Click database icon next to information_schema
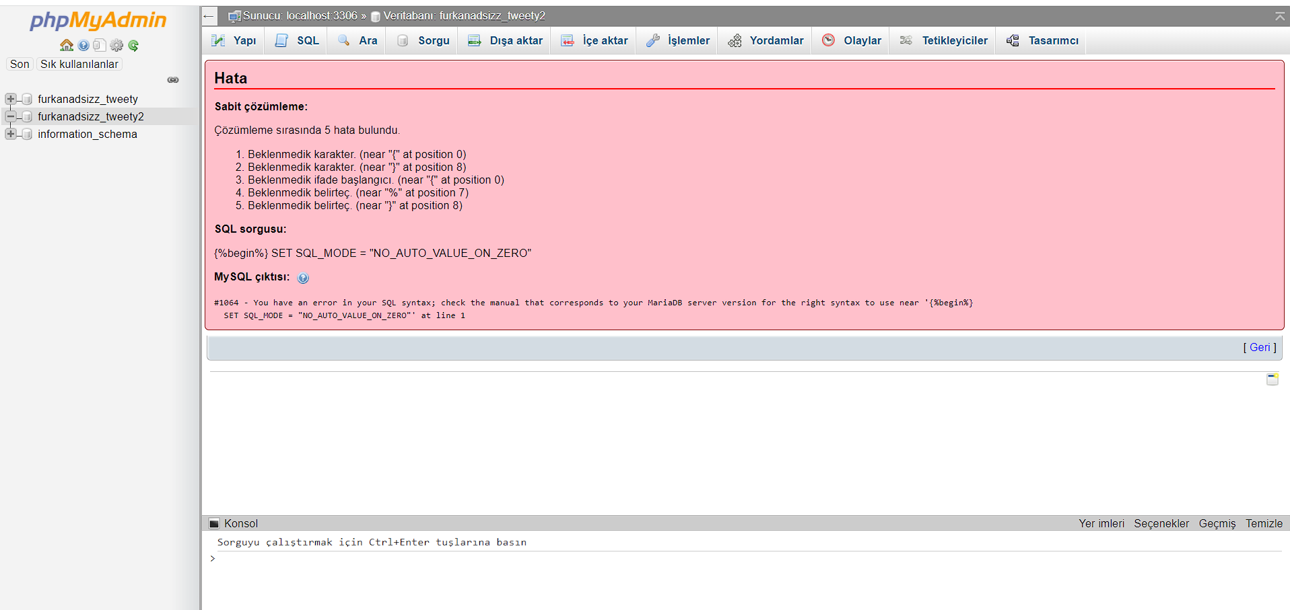 [x=27, y=134]
